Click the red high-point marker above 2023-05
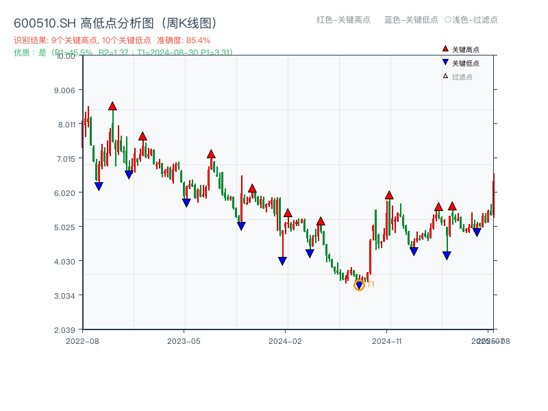Image resolution: width=548 pixels, height=411 pixels. [210, 154]
